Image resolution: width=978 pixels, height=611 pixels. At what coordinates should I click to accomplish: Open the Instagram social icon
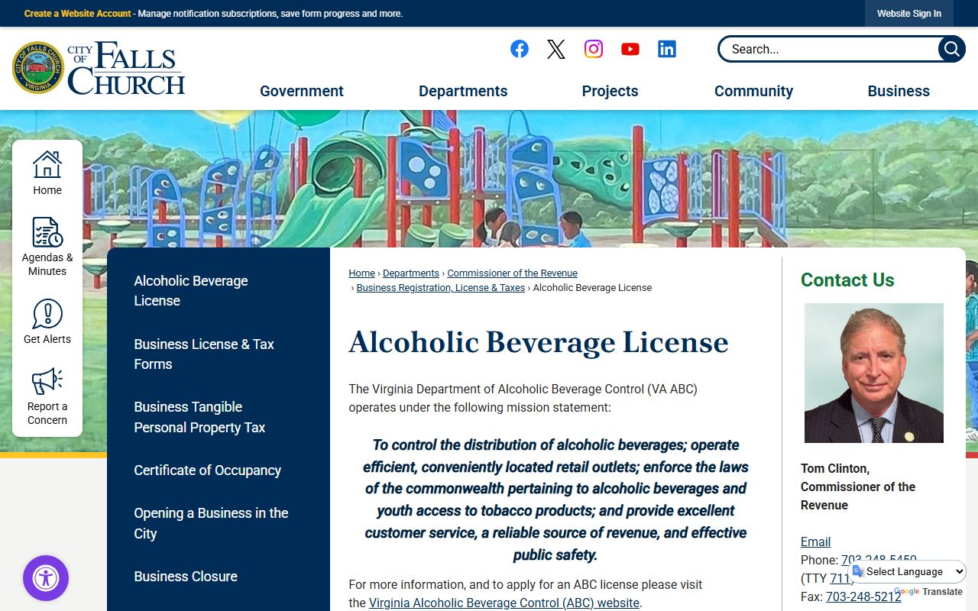pos(594,49)
